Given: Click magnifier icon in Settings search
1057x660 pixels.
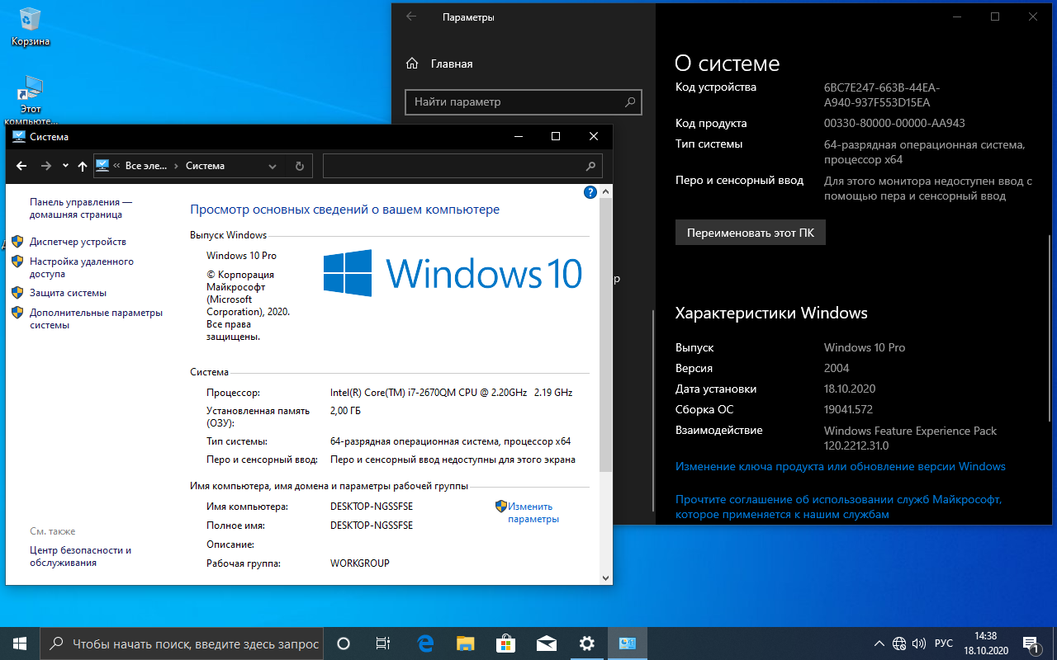Looking at the screenshot, I should click(x=630, y=102).
